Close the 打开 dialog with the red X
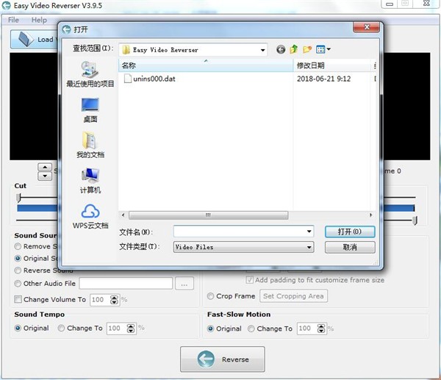Screen dimensions: 441x380 click(367, 27)
